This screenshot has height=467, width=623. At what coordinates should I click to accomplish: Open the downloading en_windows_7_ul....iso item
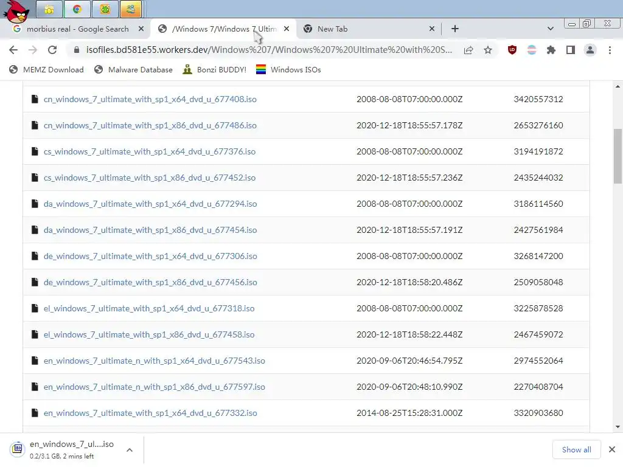coord(72,449)
